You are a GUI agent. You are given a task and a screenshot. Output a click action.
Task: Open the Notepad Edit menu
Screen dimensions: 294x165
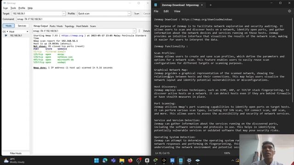166,11
